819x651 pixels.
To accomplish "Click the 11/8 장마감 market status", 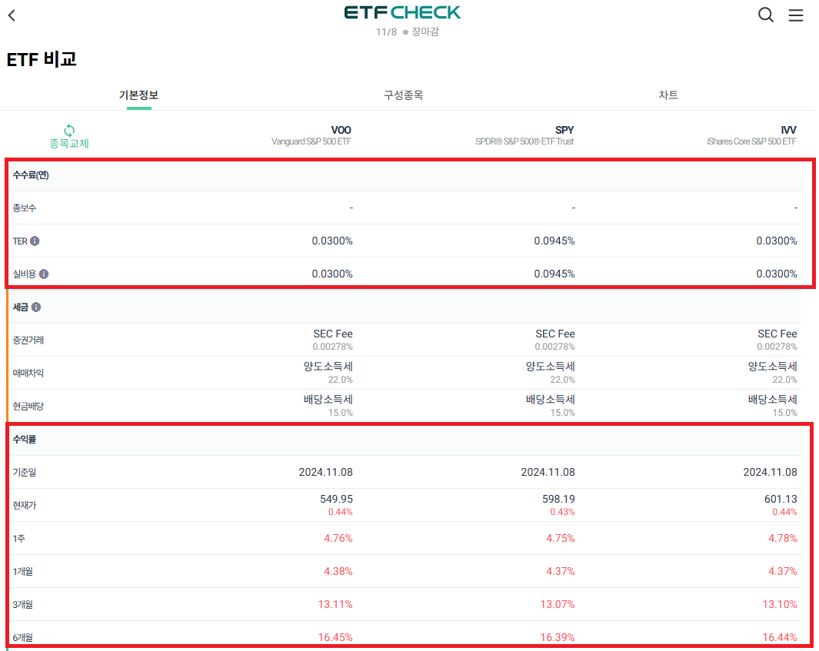I will click(408, 32).
